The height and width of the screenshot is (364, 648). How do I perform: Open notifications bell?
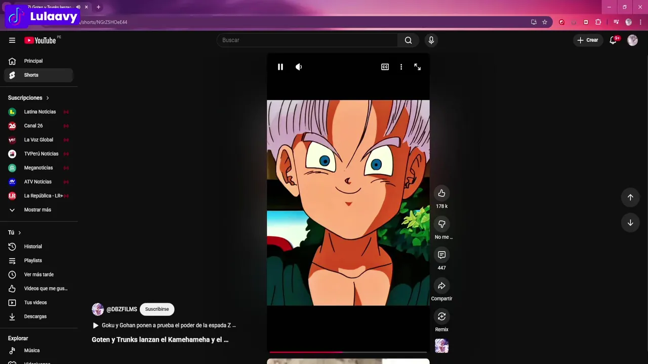[x=613, y=40]
